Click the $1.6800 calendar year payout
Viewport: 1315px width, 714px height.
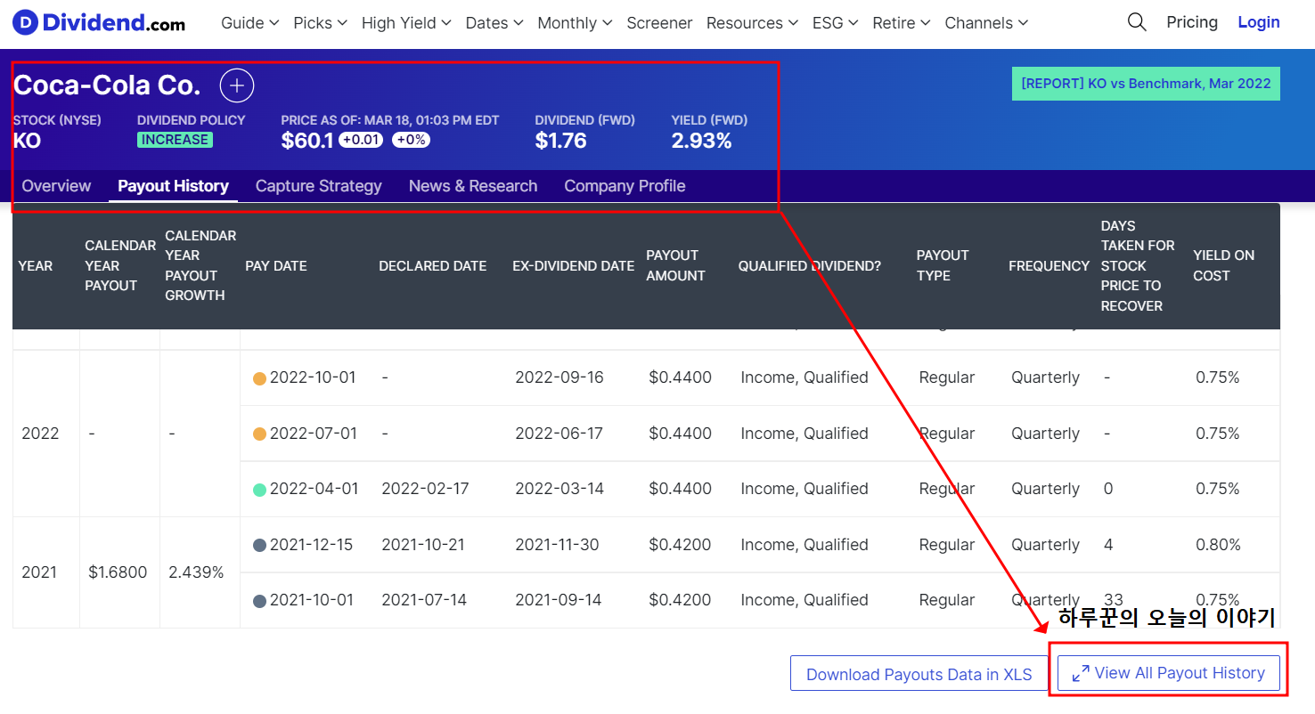[x=118, y=572]
